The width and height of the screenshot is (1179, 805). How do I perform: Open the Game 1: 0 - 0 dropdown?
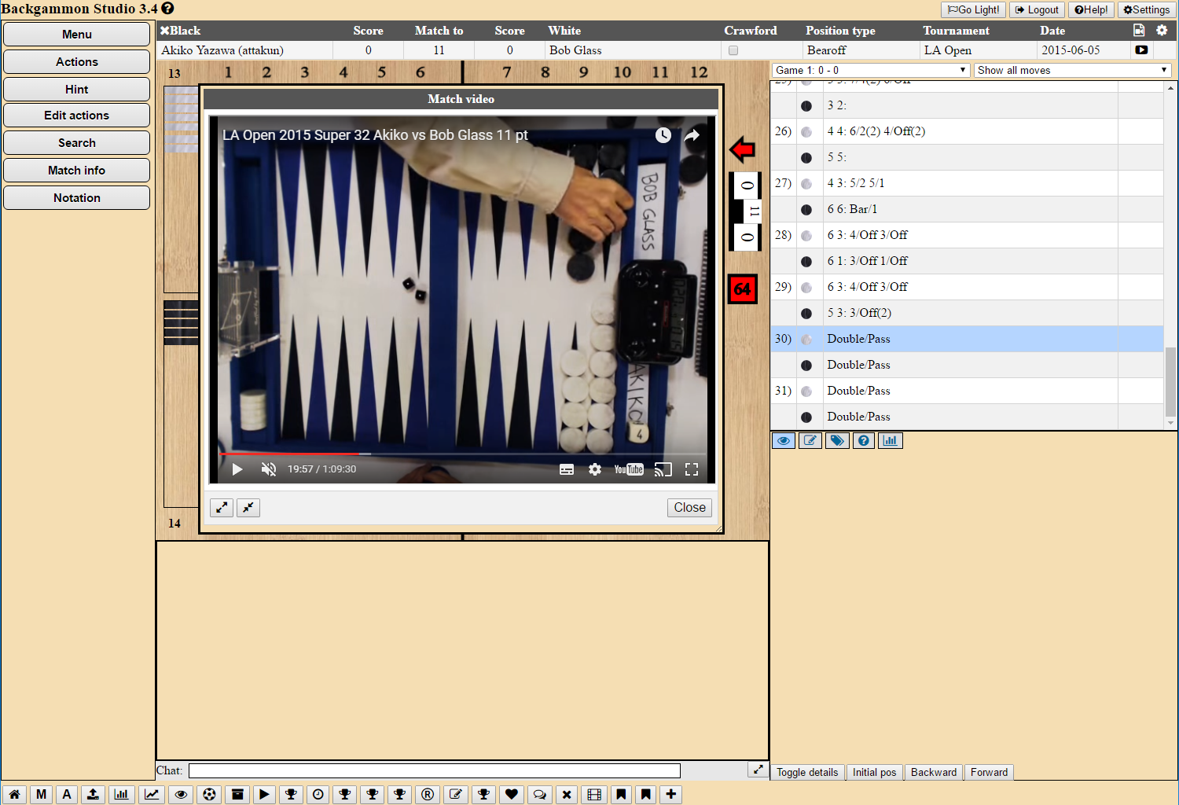pos(870,70)
